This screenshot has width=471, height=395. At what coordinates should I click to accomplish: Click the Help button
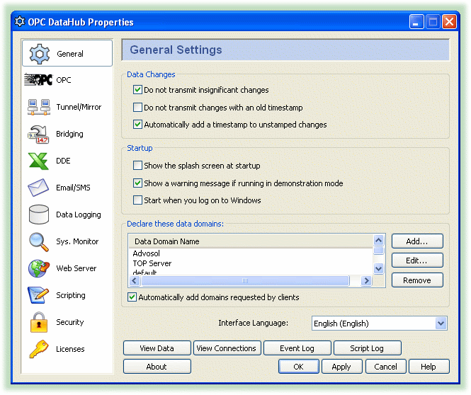[429, 367]
